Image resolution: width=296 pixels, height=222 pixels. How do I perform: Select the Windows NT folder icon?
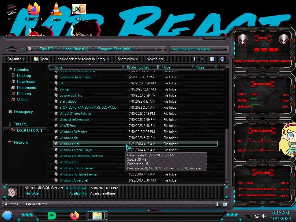(56, 162)
